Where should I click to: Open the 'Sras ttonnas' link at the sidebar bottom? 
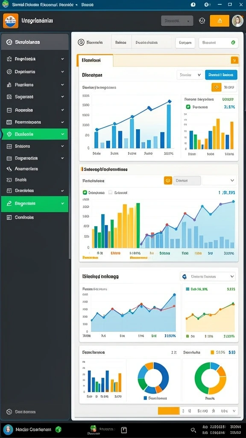pos(25,412)
